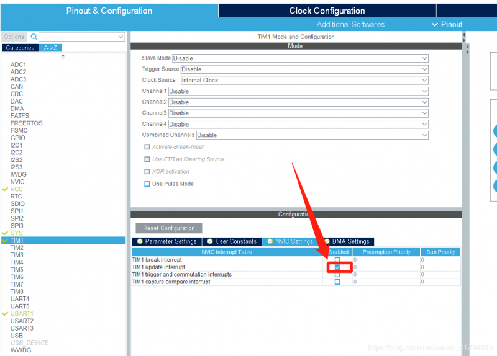Click the sort arrows above category list

pyautogui.click(x=63, y=56)
